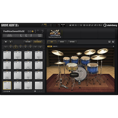The height and width of the screenshot is (118, 118).
Task: Click the mixer faders icon right of Options
Action: pos(109,42)
